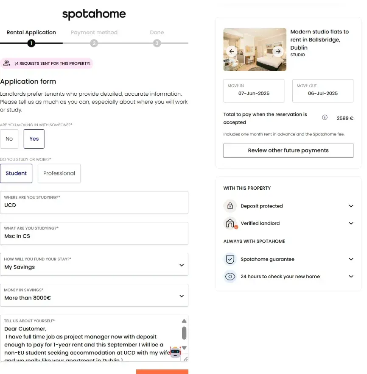Click the Spotahome guarantee shield icon

click(230, 259)
